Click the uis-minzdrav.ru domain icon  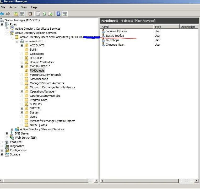click(22, 41)
